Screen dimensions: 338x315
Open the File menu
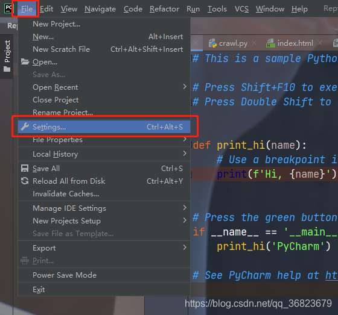point(27,9)
